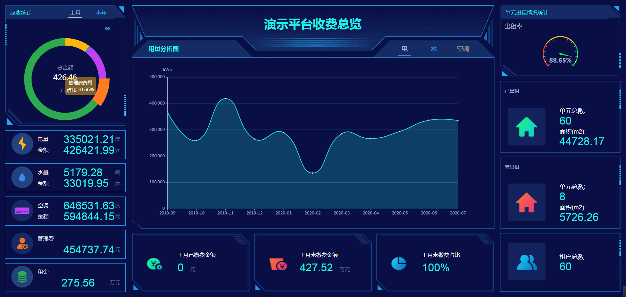
Task: Click the water drop icon
Action: point(22,177)
